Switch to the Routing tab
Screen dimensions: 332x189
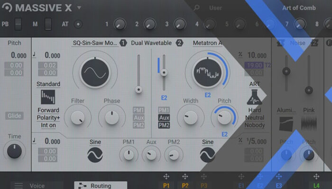[100, 186]
